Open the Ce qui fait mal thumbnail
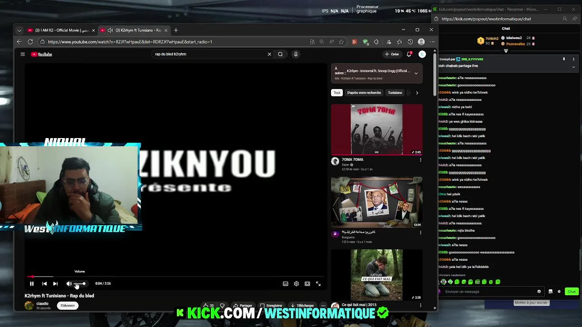The height and width of the screenshot is (327, 582). coord(376,275)
